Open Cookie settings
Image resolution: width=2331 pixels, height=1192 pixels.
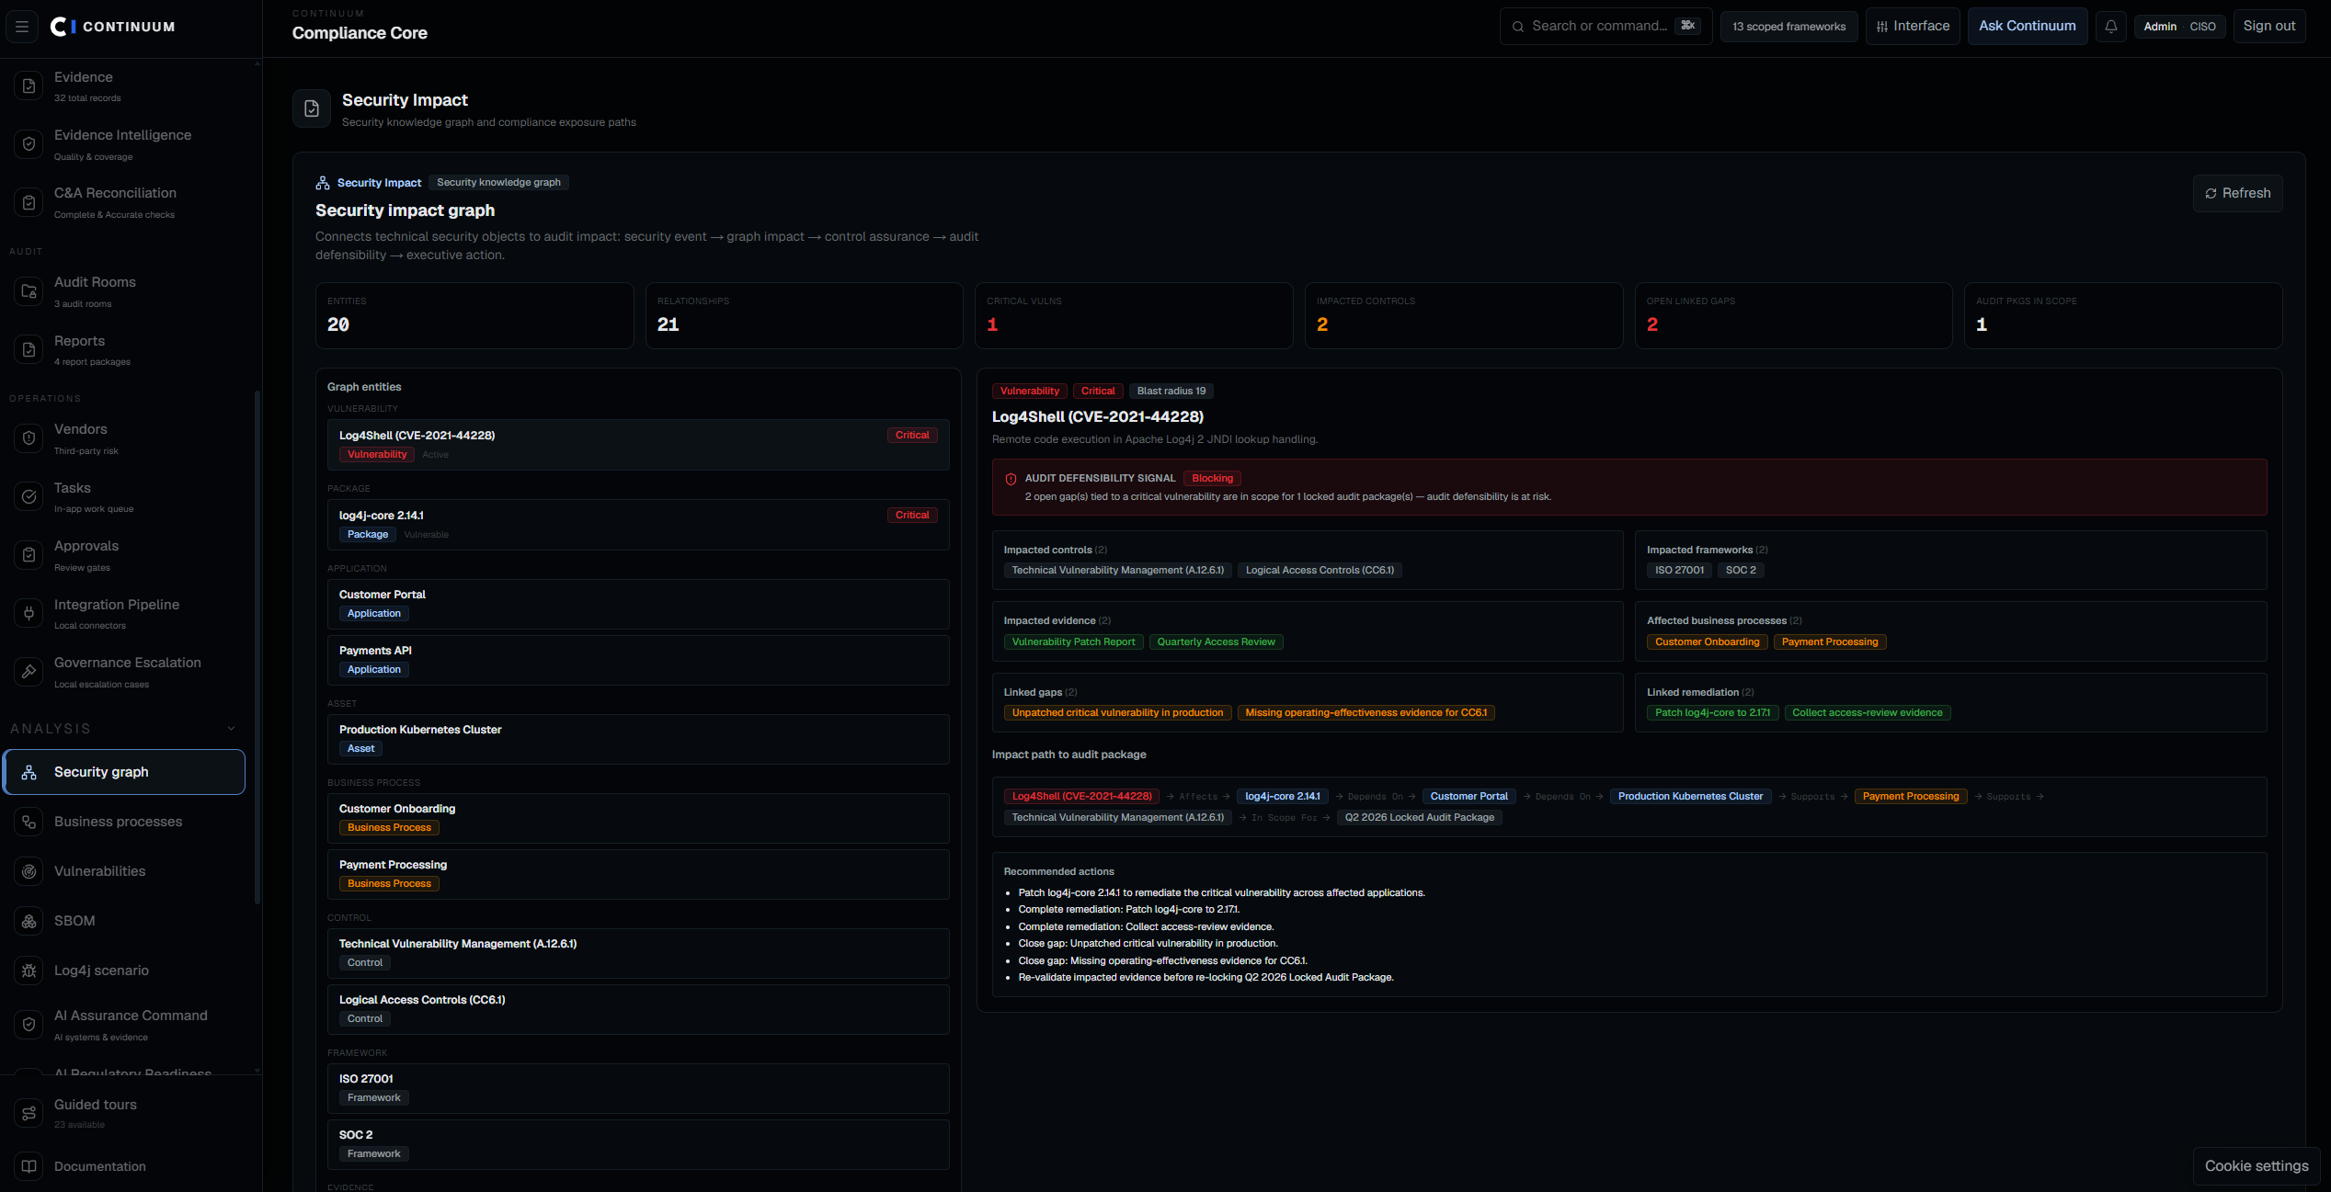pyautogui.click(x=2256, y=1165)
